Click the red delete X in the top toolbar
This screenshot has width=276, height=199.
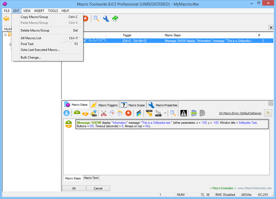point(85,19)
